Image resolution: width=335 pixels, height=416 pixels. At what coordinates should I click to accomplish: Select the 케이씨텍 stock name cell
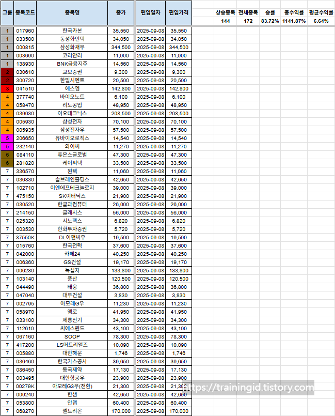click(72, 163)
